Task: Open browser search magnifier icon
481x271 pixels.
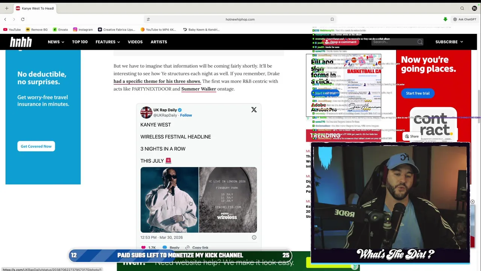Action: click(462, 8)
